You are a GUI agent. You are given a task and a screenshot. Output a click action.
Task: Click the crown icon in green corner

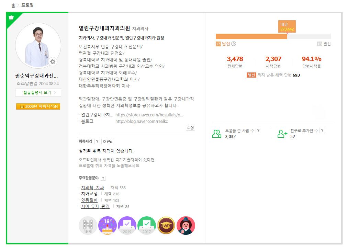11,18
